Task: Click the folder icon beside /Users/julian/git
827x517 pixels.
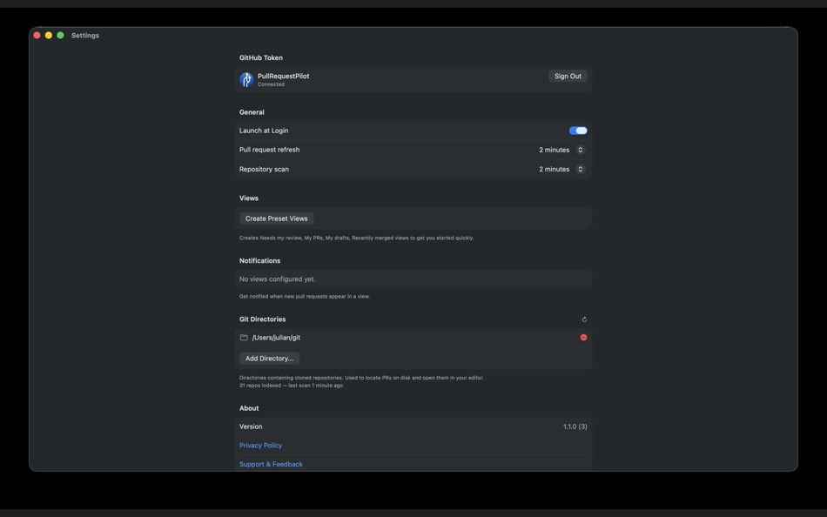Action: click(x=246, y=337)
